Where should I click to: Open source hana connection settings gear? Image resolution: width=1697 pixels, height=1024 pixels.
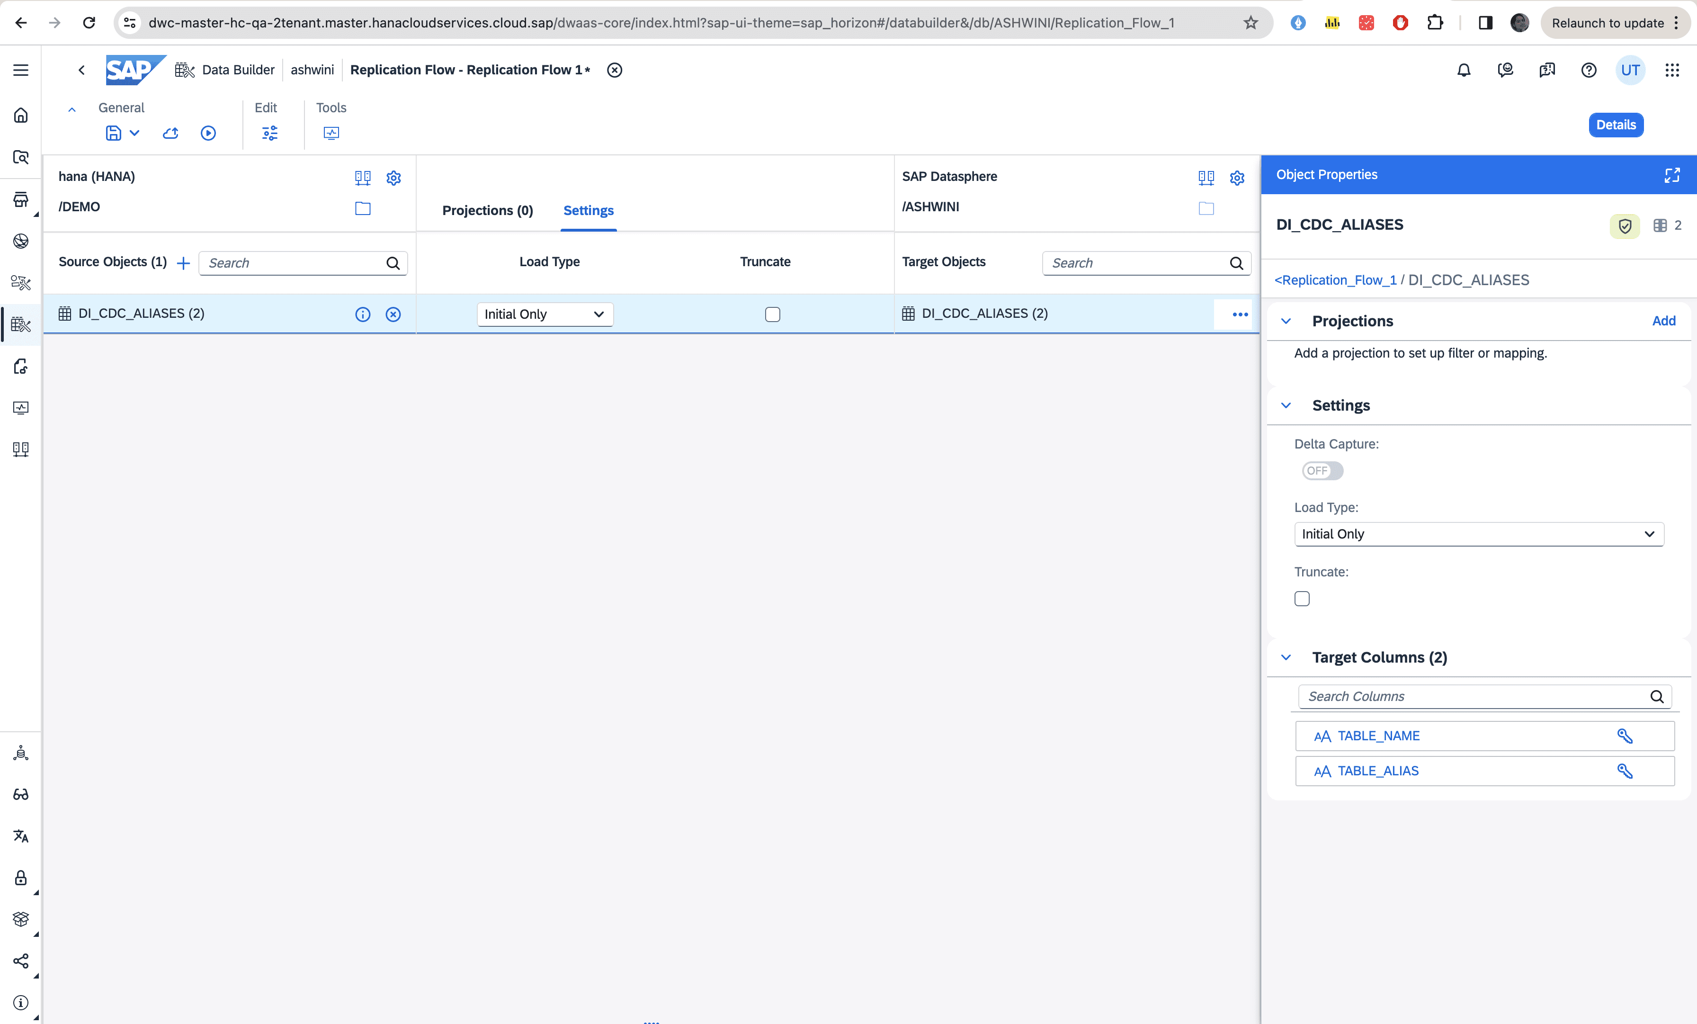(393, 178)
